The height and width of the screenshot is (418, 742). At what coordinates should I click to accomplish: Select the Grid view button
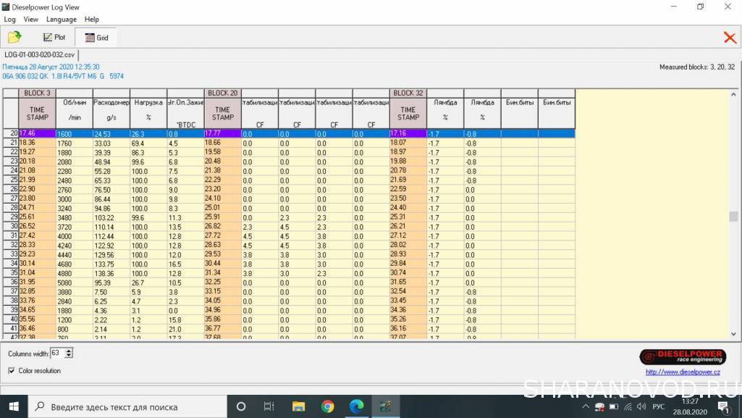click(96, 37)
